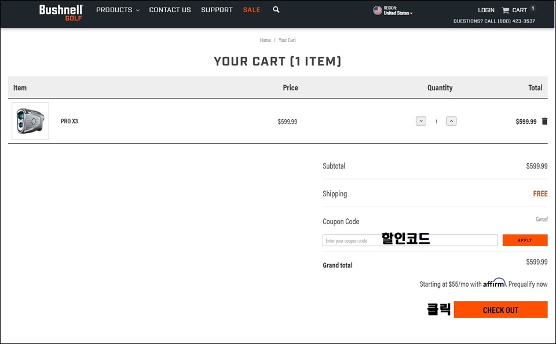Click the YOUR CART (1 ITEM) heading

tap(277, 61)
